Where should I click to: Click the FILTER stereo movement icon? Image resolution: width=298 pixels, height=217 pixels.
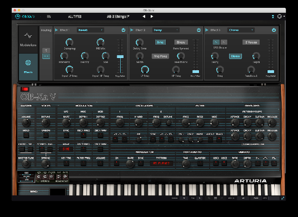point(51,177)
